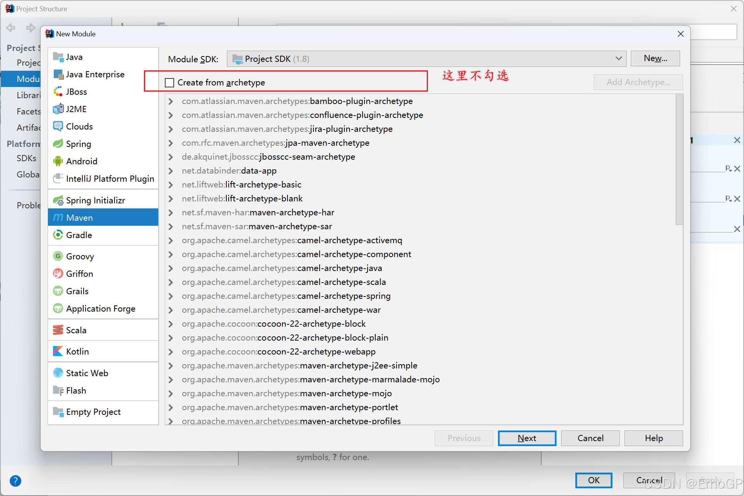Select the Clouds module icon
Viewport: 744px width, 496px height.
(x=58, y=126)
